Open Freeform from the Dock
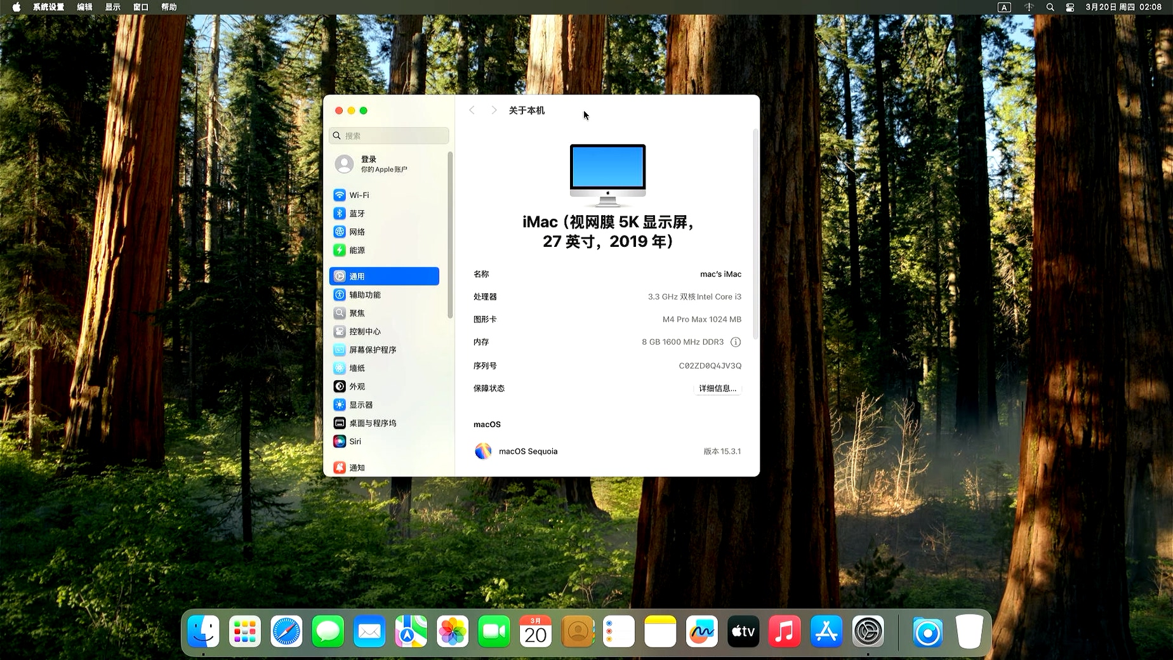Image resolution: width=1173 pixels, height=660 pixels. coord(702,631)
